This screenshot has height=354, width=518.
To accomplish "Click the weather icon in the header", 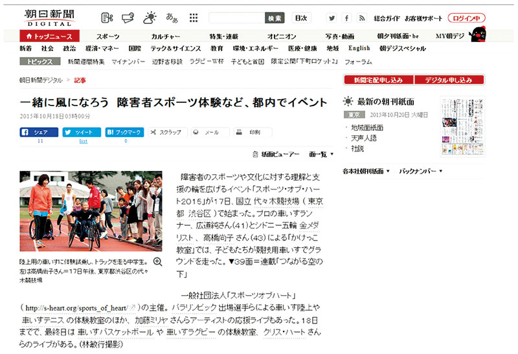I will (150, 17).
